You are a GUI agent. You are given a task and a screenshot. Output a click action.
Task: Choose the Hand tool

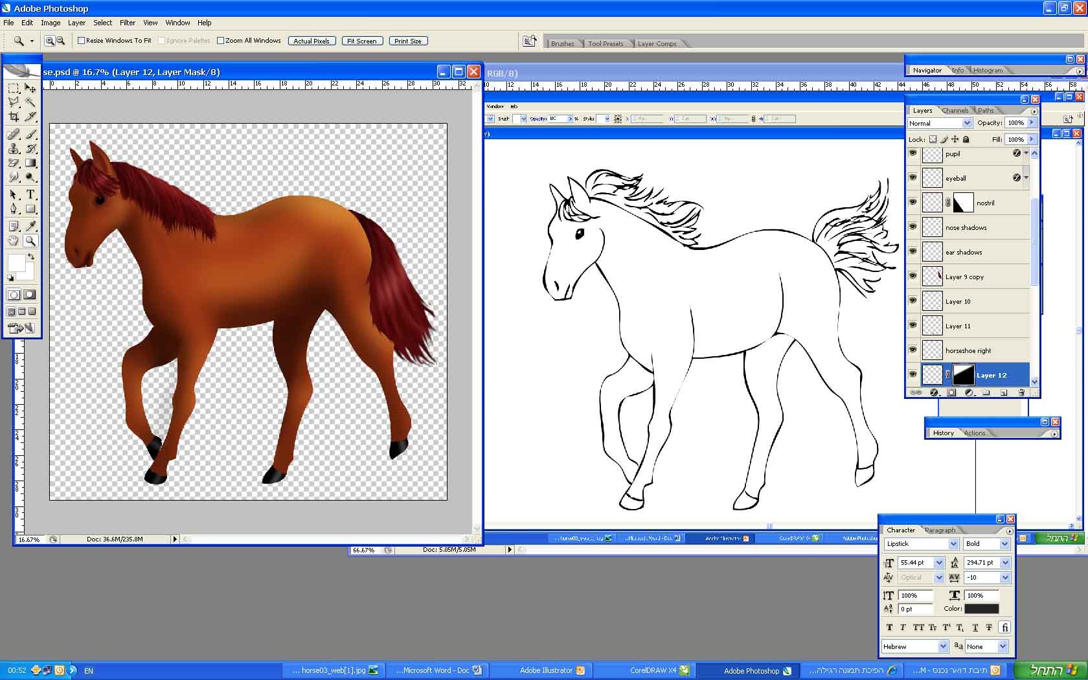pos(14,241)
